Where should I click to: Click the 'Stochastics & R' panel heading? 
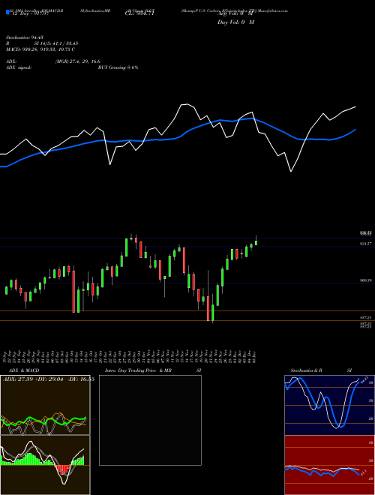point(307,370)
